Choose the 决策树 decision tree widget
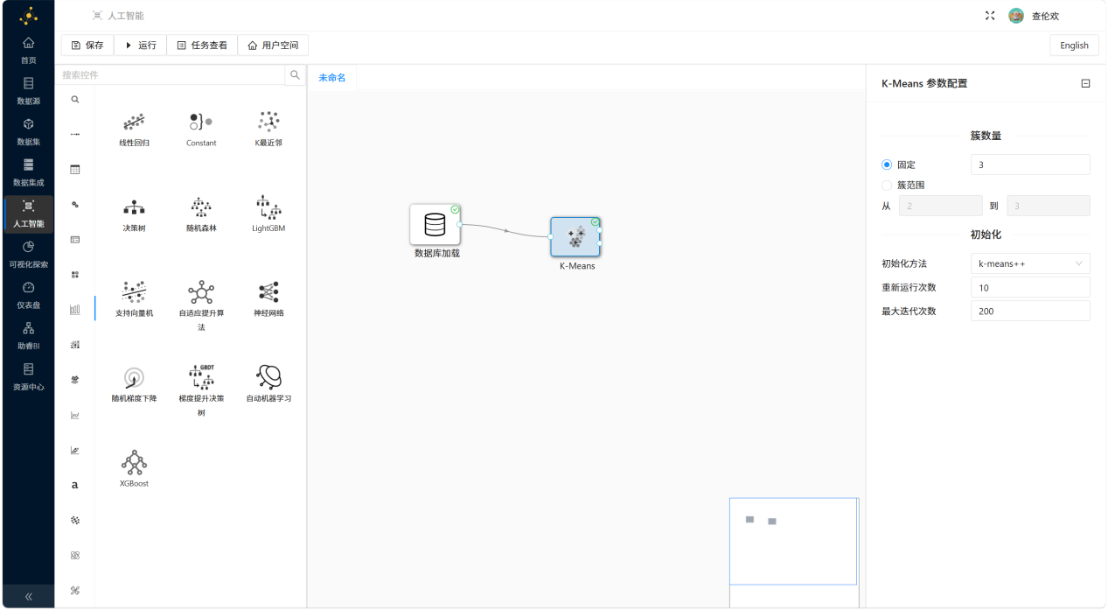 tap(134, 214)
